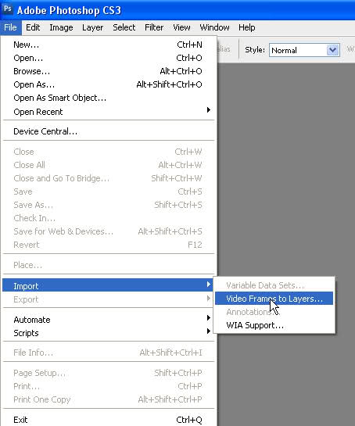Viewport: 355px width, 426px height.
Task: Select Open As Smart Object
Action: click(x=108, y=98)
